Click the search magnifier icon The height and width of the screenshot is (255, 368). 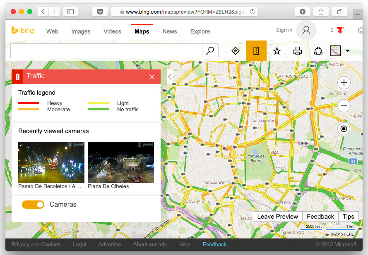(x=210, y=50)
